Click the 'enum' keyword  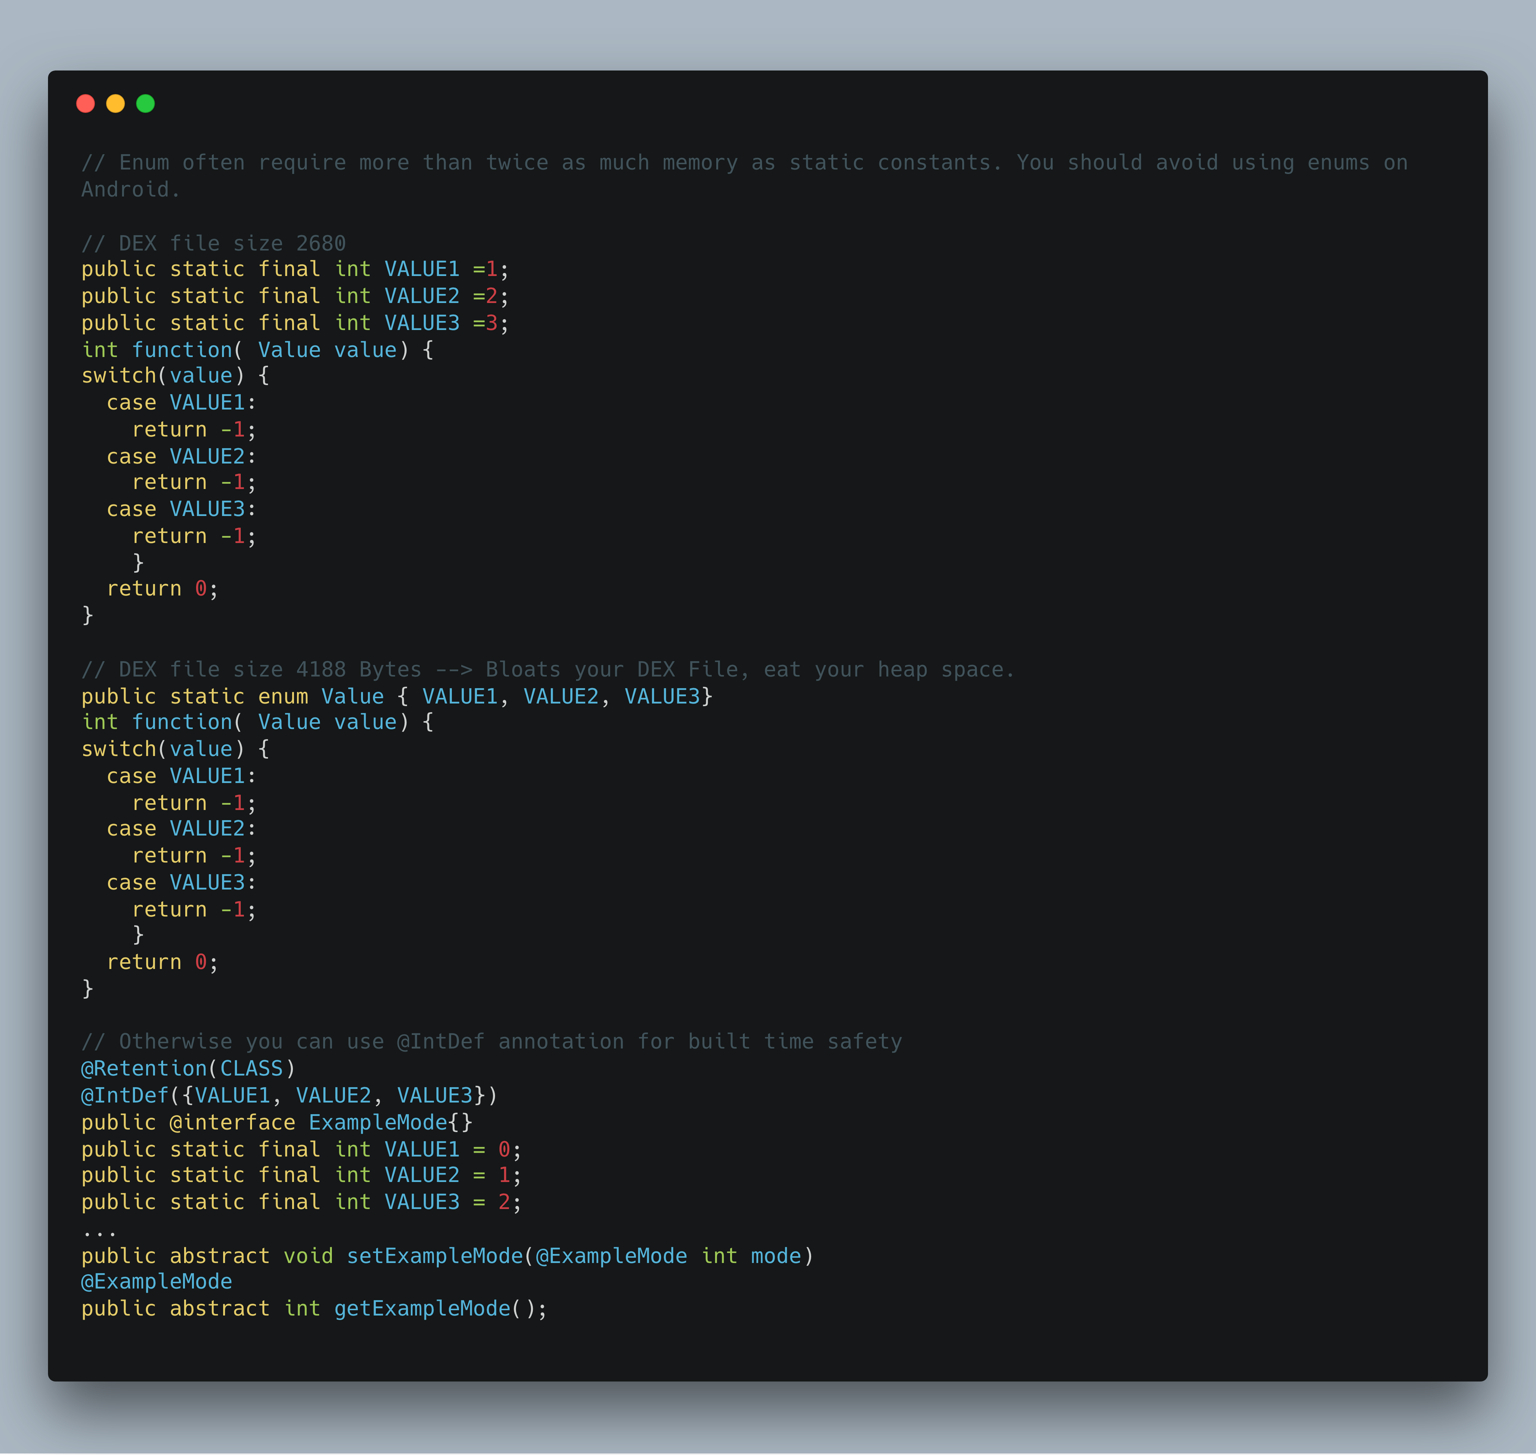point(283,696)
